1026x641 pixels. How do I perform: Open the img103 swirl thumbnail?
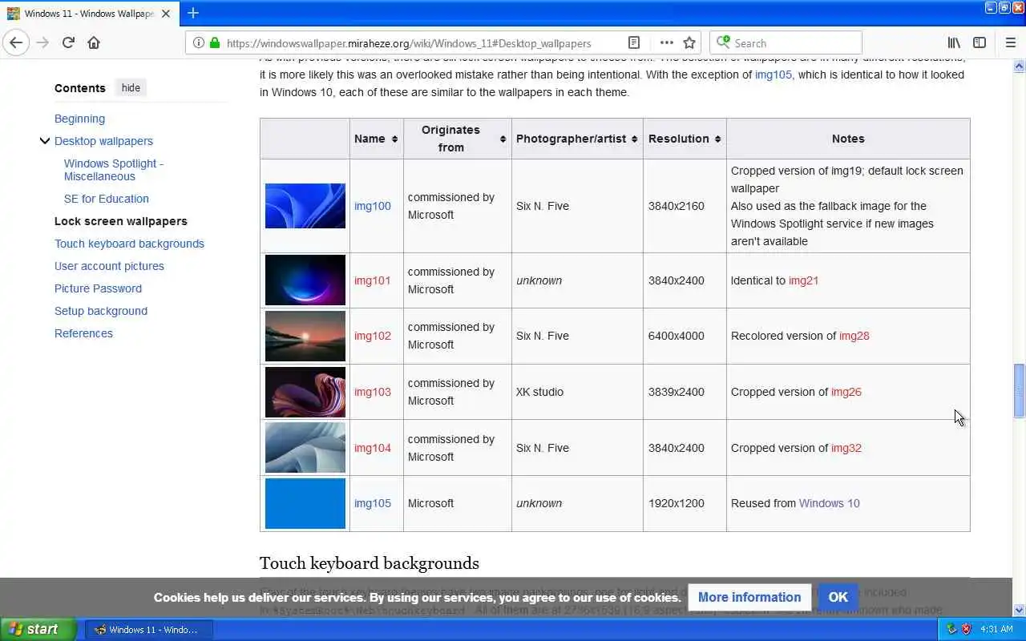[305, 392]
